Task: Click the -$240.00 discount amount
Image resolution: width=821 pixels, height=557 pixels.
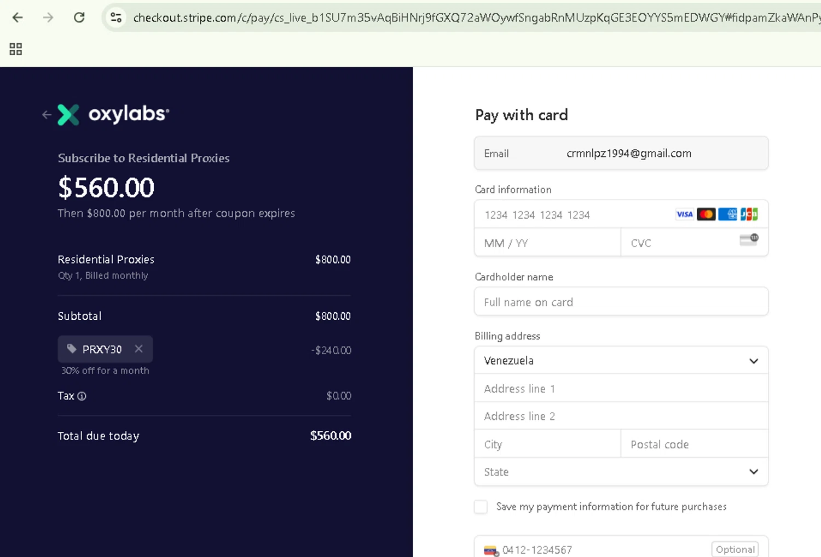Action: 331,350
